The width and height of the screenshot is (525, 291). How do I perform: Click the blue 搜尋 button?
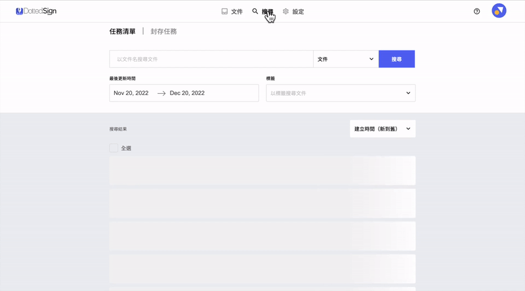397,59
